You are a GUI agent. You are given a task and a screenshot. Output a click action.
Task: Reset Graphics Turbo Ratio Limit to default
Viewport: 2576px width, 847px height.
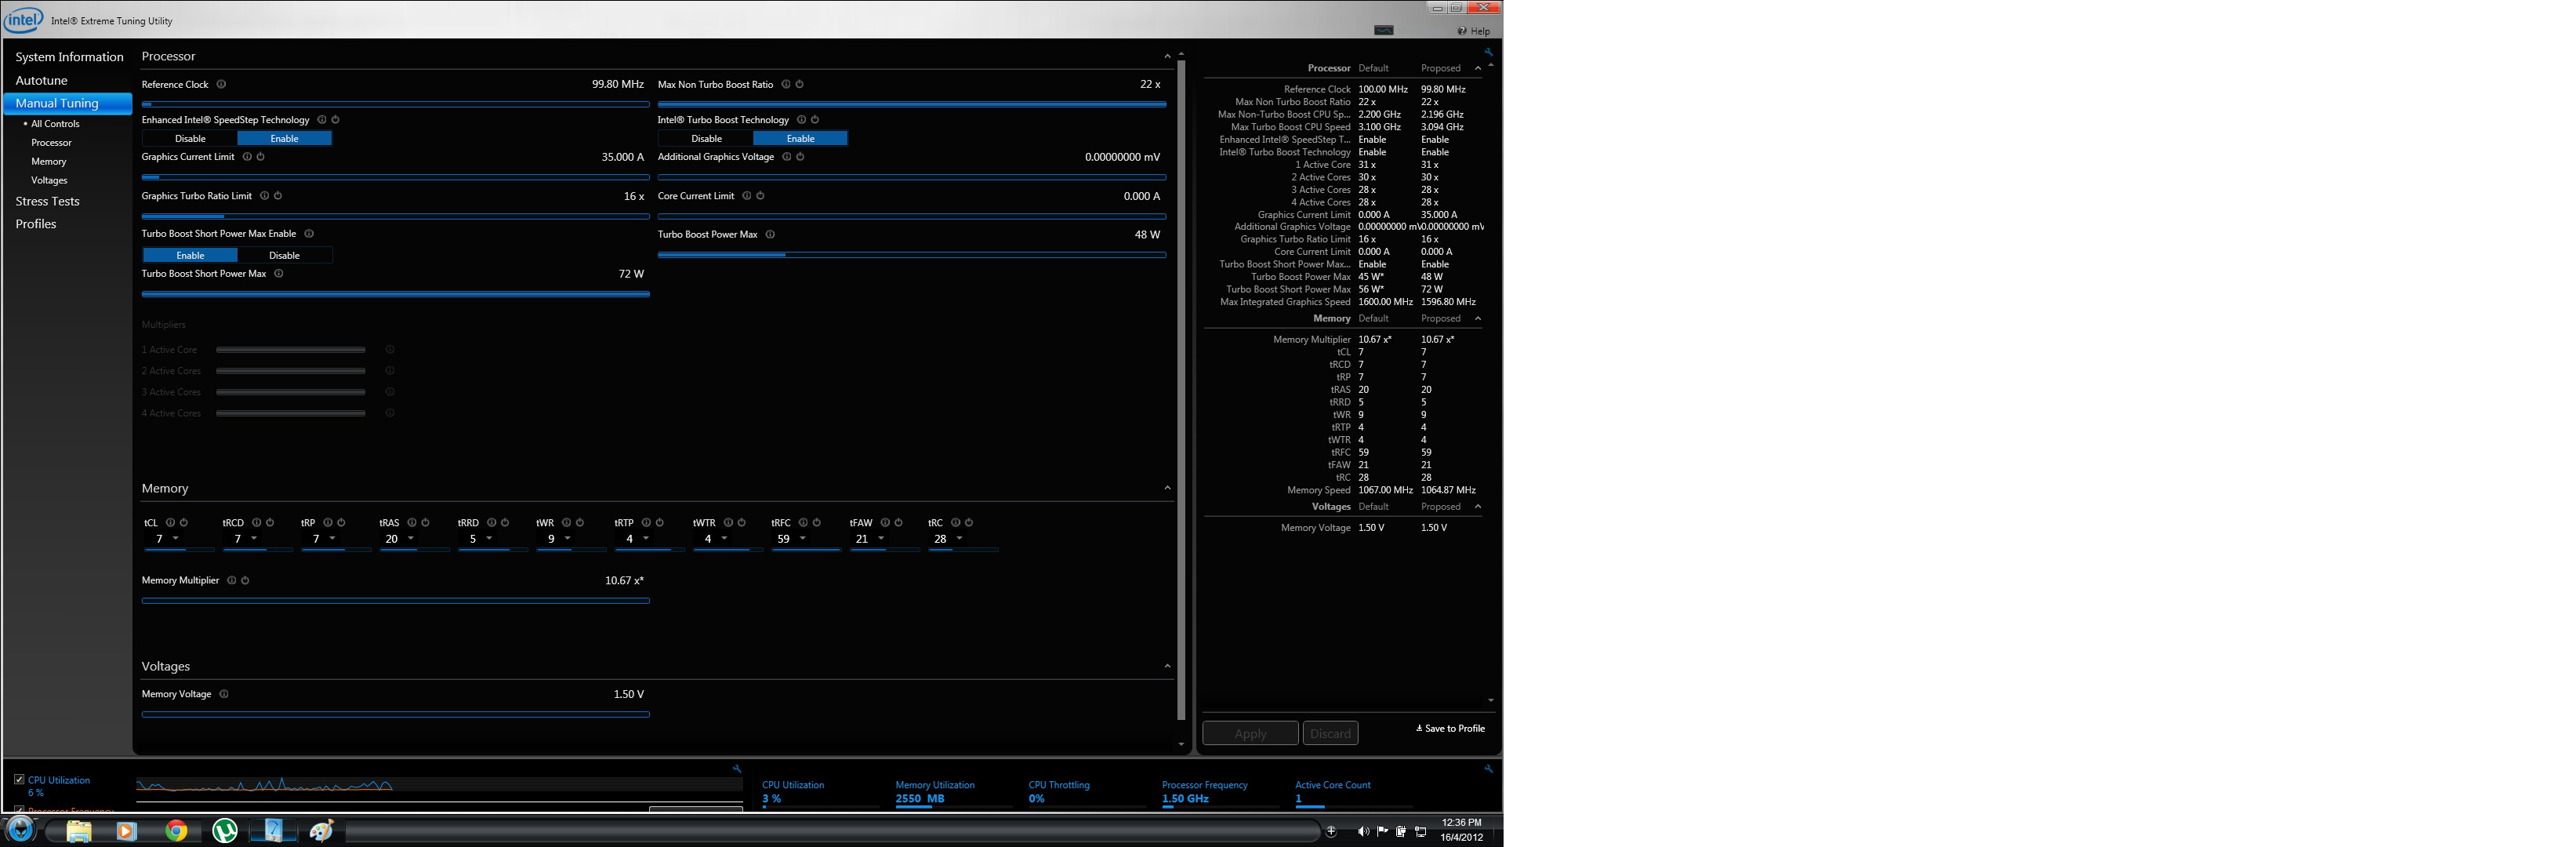coord(278,196)
